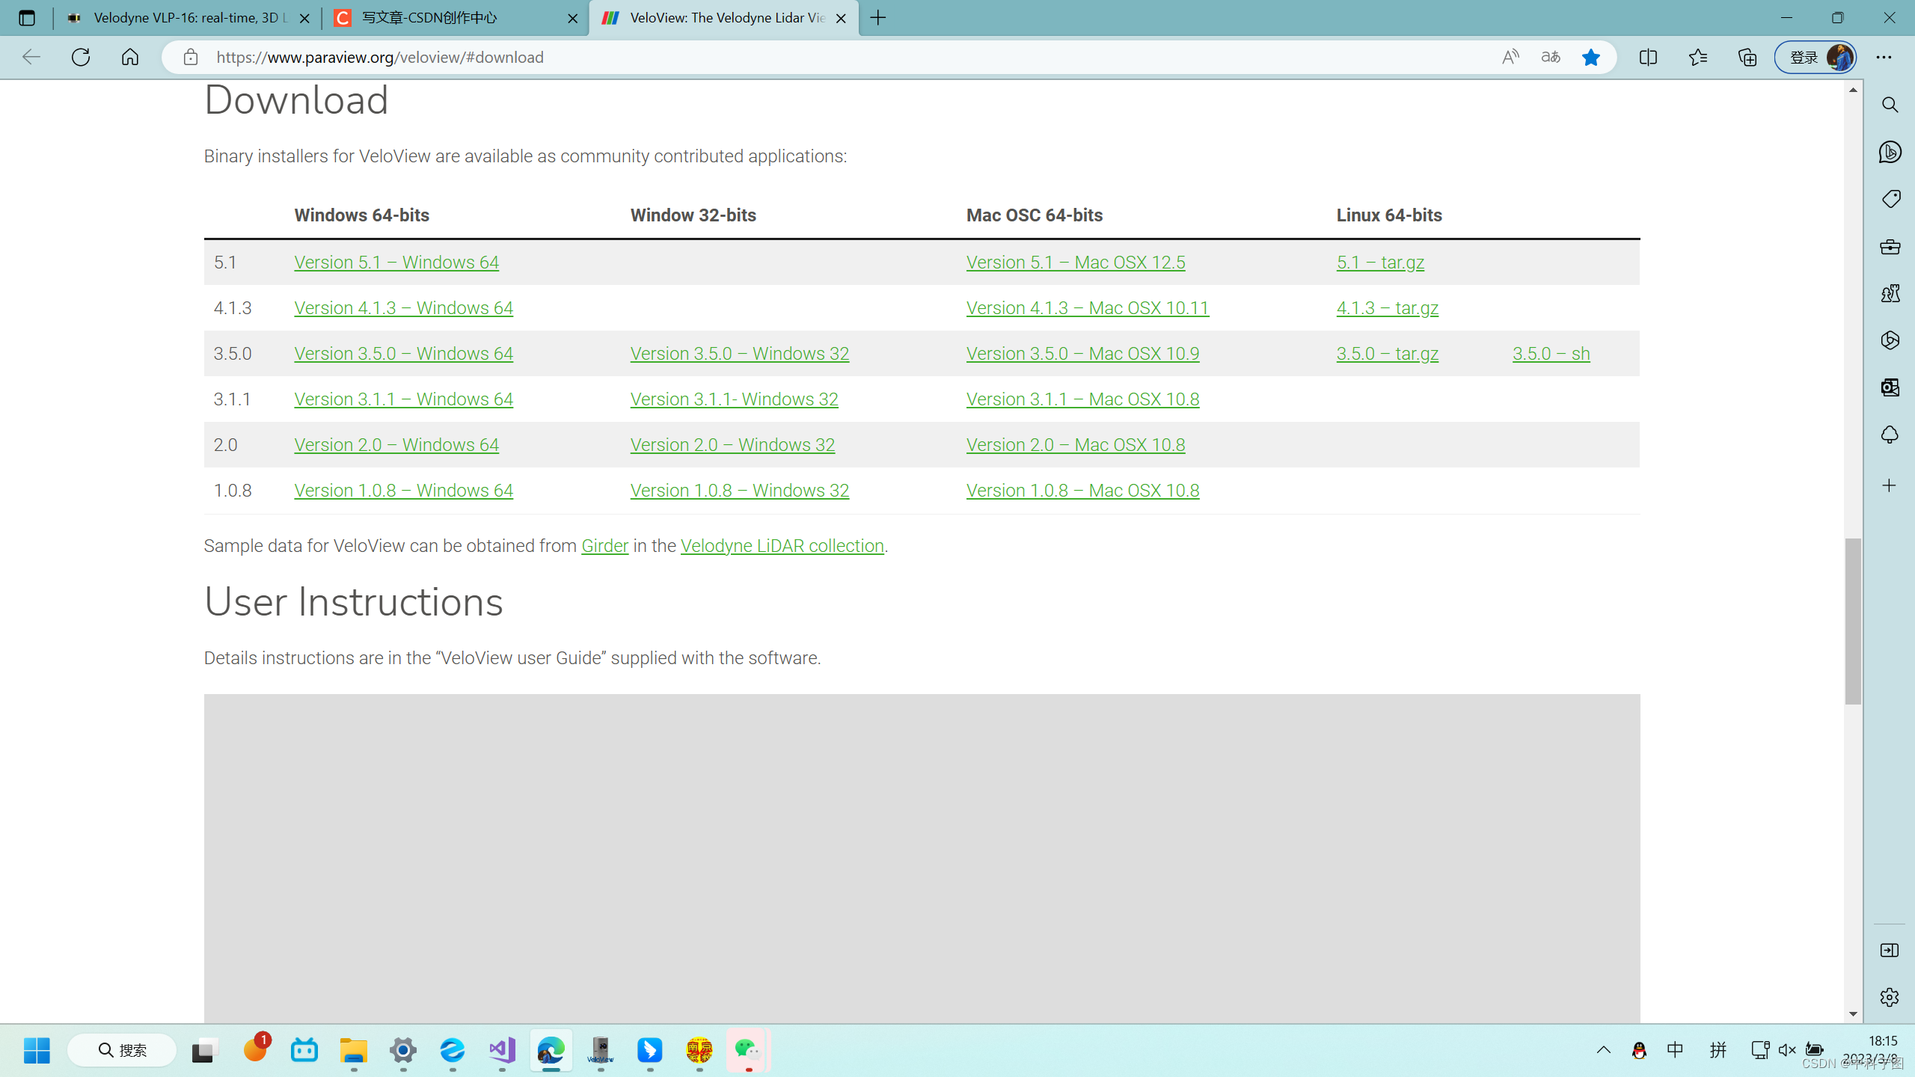Download Version 5.1 for Windows 64

[396, 262]
